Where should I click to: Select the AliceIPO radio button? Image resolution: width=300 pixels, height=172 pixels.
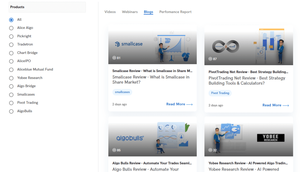pos(11,61)
